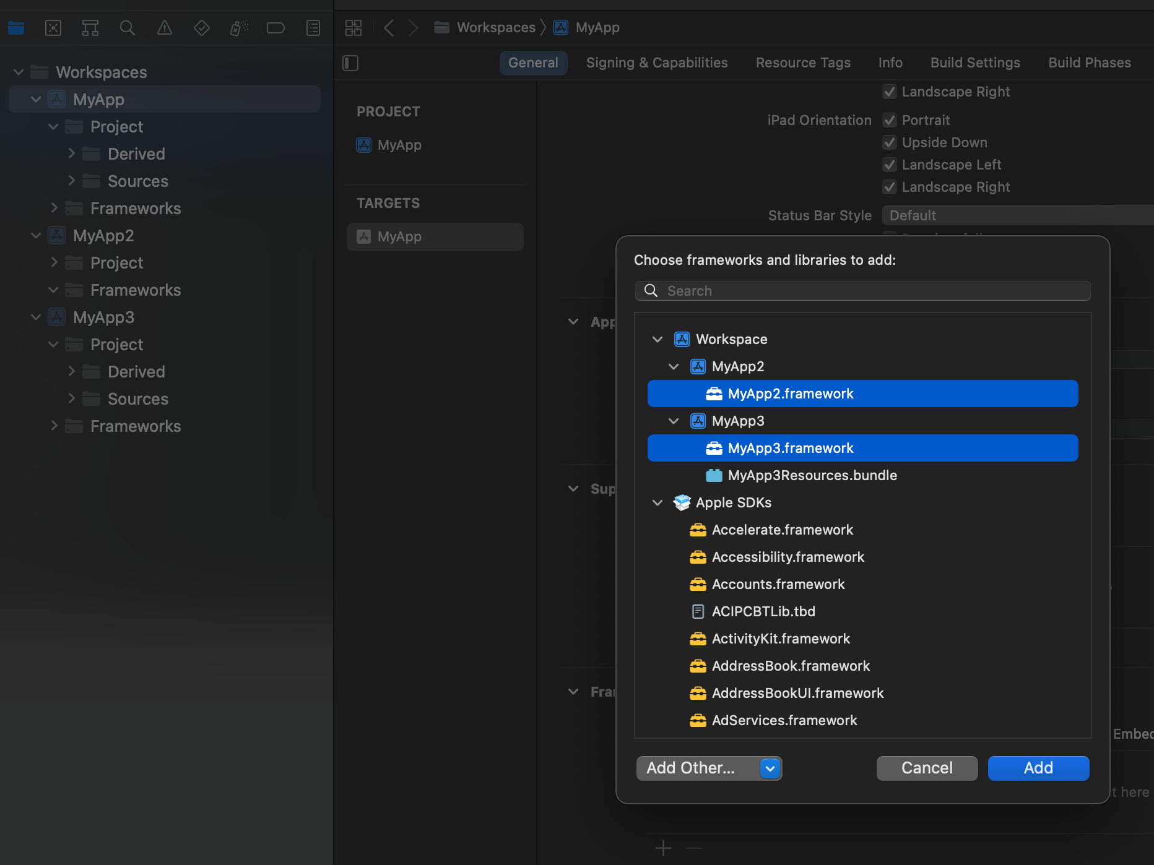Collapse the Apple SDKs group
This screenshot has height=865, width=1154.
click(x=657, y=502)
